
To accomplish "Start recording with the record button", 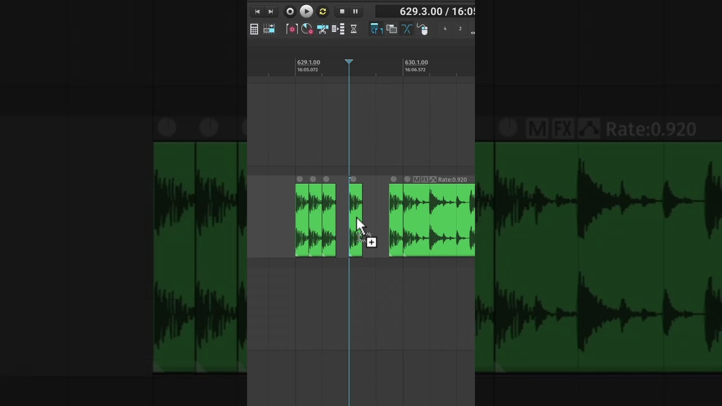I will [290, 11].
